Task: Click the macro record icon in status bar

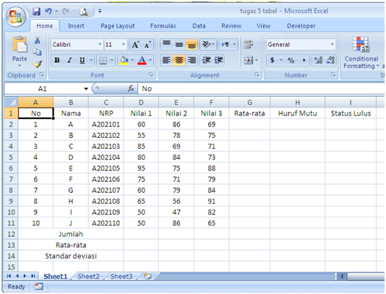Action: pyautogui.click(x=38, y=287)
